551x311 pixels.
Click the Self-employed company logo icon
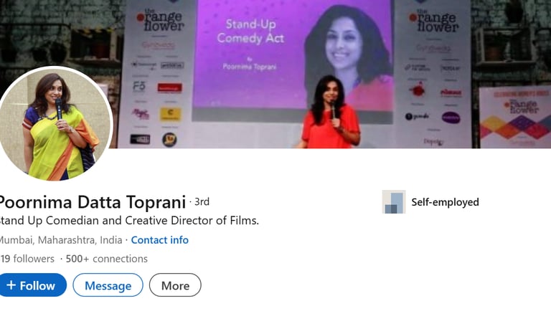394,202
